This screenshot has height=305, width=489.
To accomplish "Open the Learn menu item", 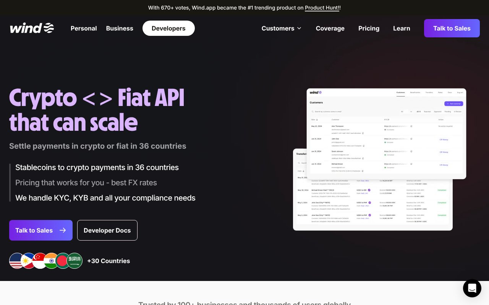I will tap(402, 28).
